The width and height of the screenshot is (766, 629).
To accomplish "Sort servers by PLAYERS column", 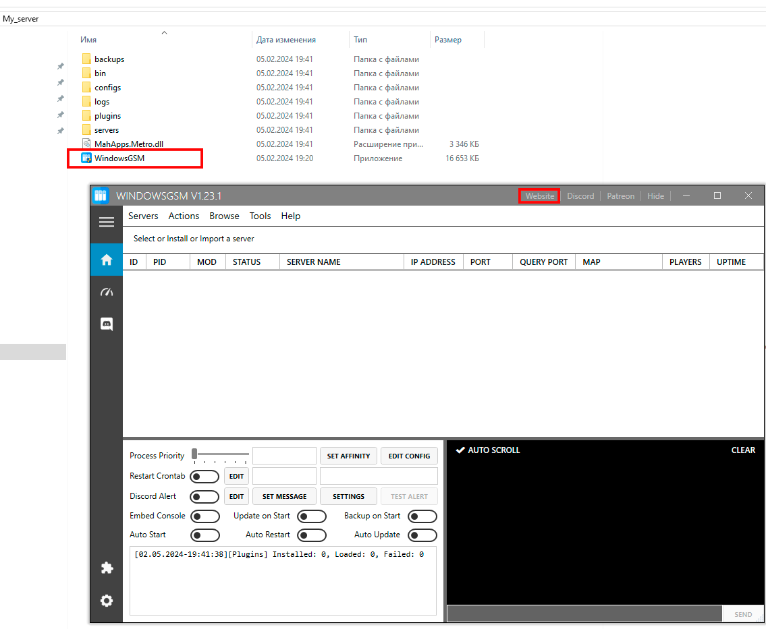I will (x=686, y=262).
